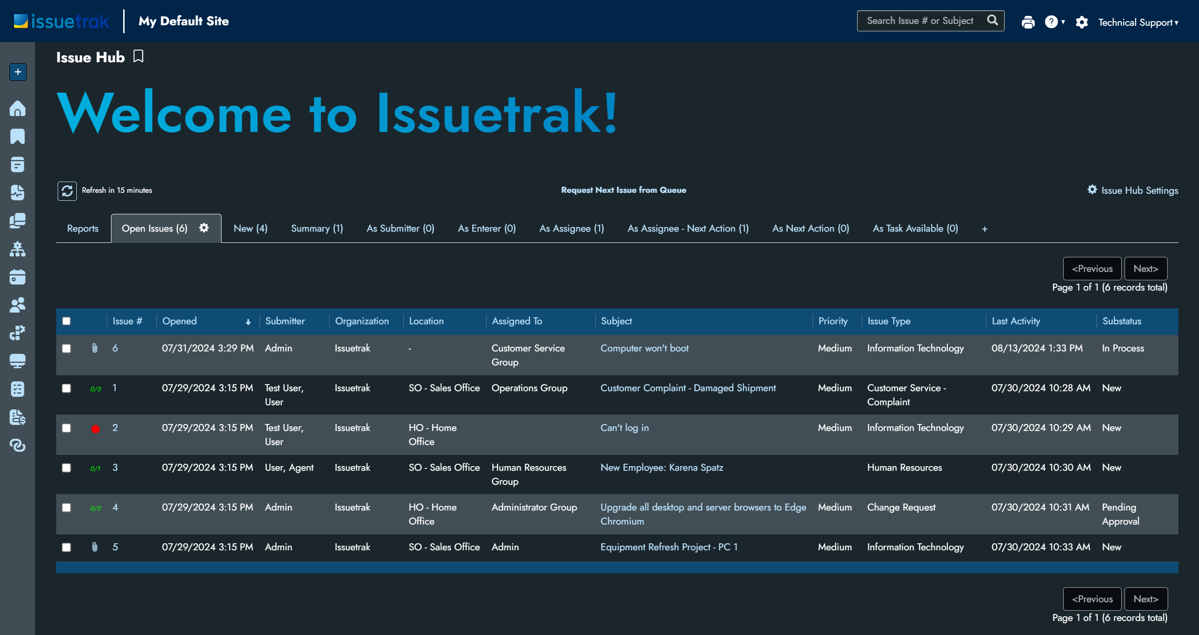Click the plus icon to add new tab
Image resolution: width=1199 pixels, height=635 pixels.
(985, 229)
